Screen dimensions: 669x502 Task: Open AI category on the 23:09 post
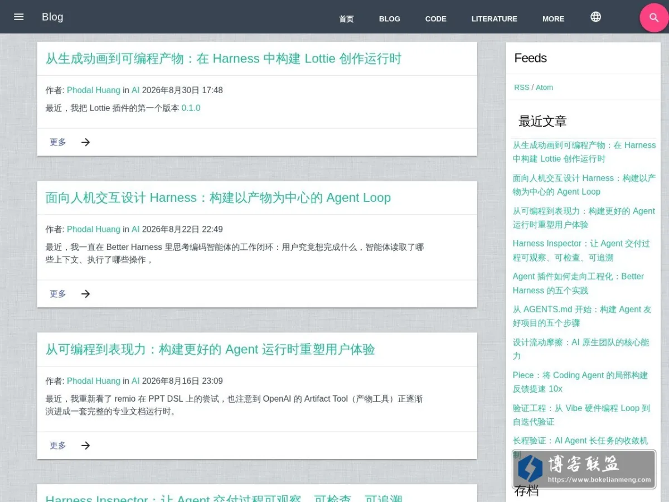point(135,381)
